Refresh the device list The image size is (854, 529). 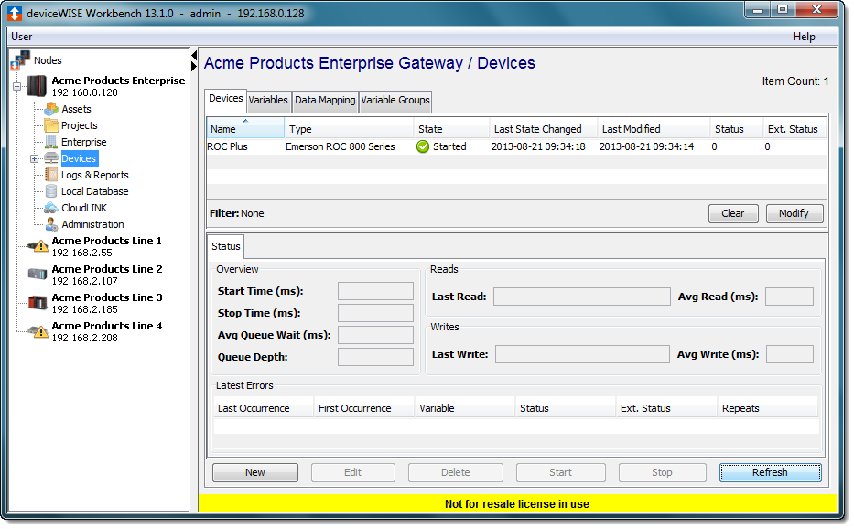[770, 472]
